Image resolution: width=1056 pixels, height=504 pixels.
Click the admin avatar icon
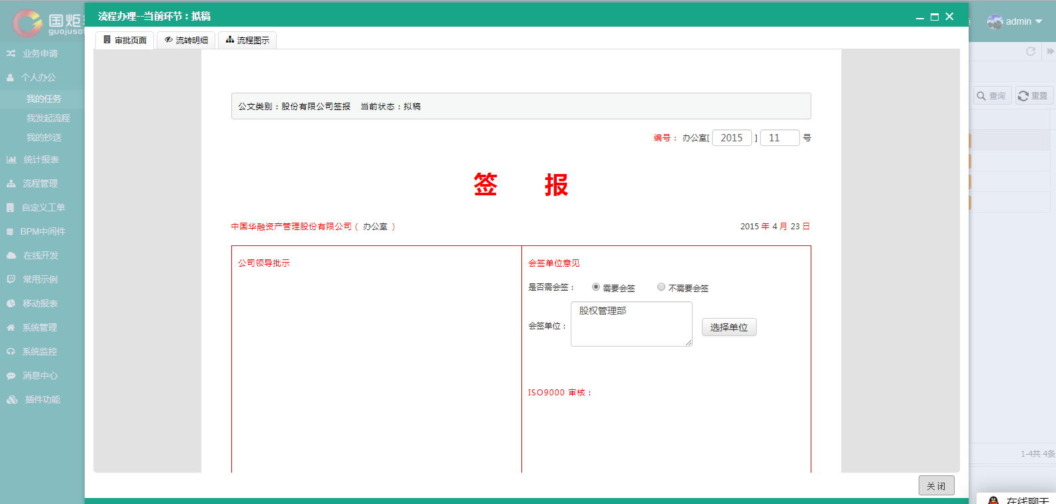995,21
